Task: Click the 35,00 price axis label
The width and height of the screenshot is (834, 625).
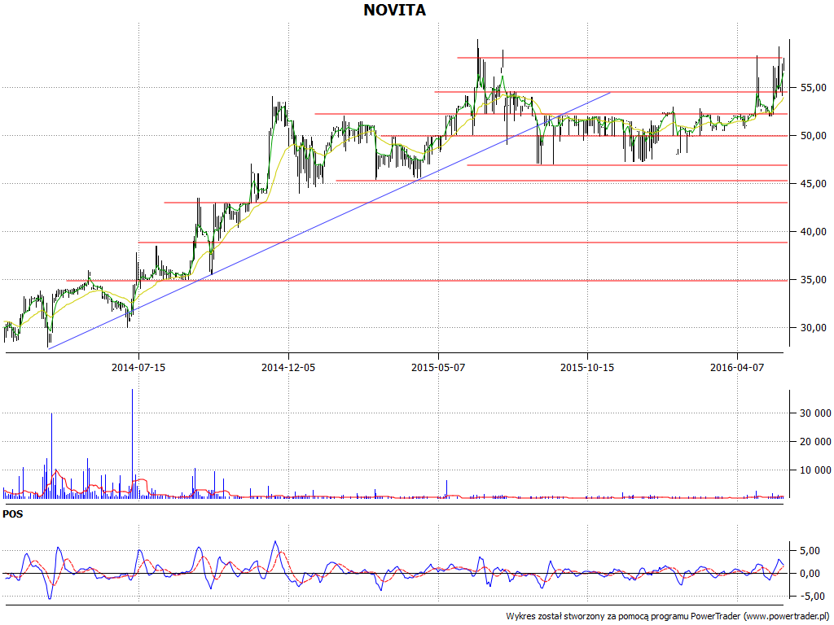Action: pyautogui.click(x=814, y=280)
